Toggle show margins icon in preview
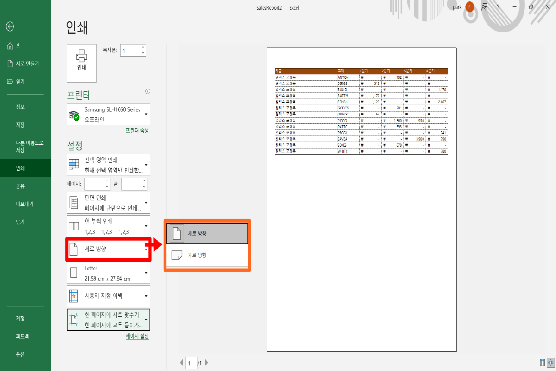 pos(543,363)
